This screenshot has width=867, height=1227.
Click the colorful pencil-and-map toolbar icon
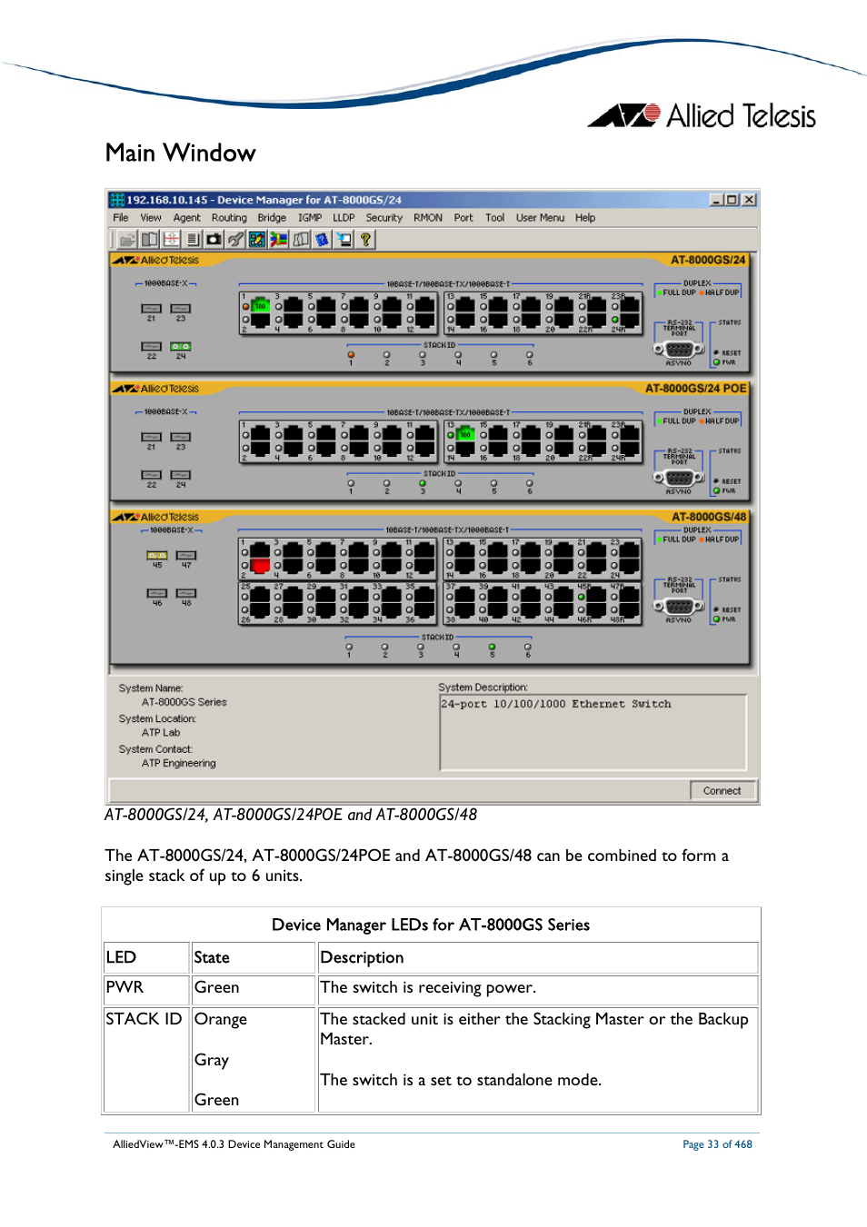[257, 240]
